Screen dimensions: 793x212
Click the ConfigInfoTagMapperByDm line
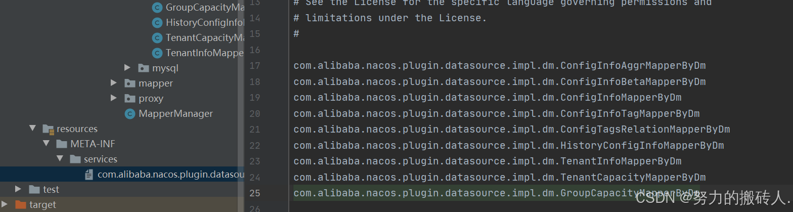(x=497, y=114)
